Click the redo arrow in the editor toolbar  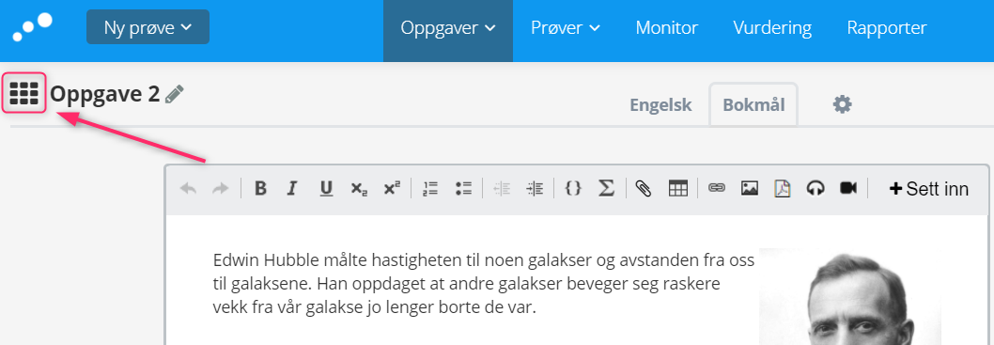pyautogui.click(x=220, y=188)
